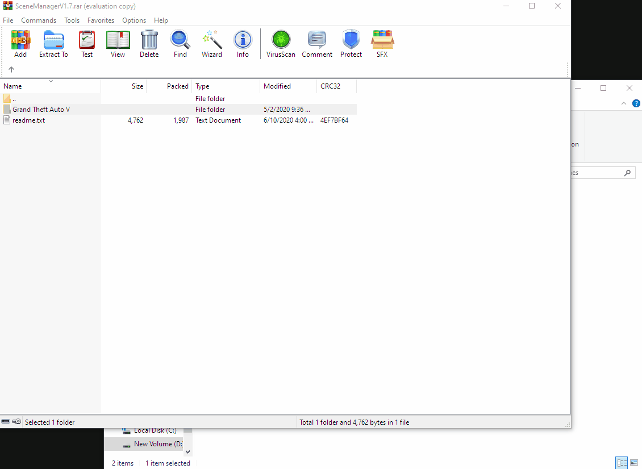Screen dimensions: 642x469
Task: Open the Favorites menu
Action: click(x=101, y=20)
